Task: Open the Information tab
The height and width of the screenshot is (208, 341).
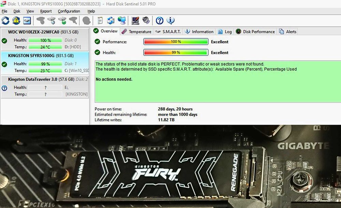Action: point(199,32)
